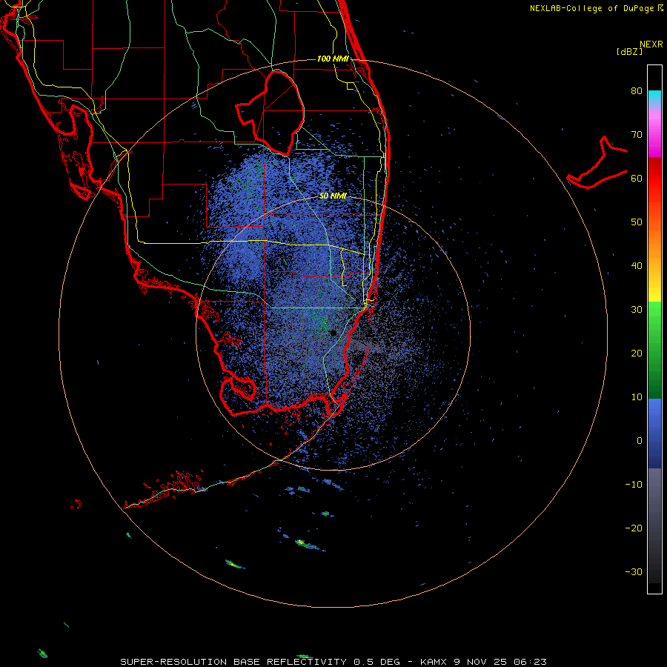
Task: Click the blue segment of the reflectivity color bar
Action: pyautogui.click(x=654, y=434)
